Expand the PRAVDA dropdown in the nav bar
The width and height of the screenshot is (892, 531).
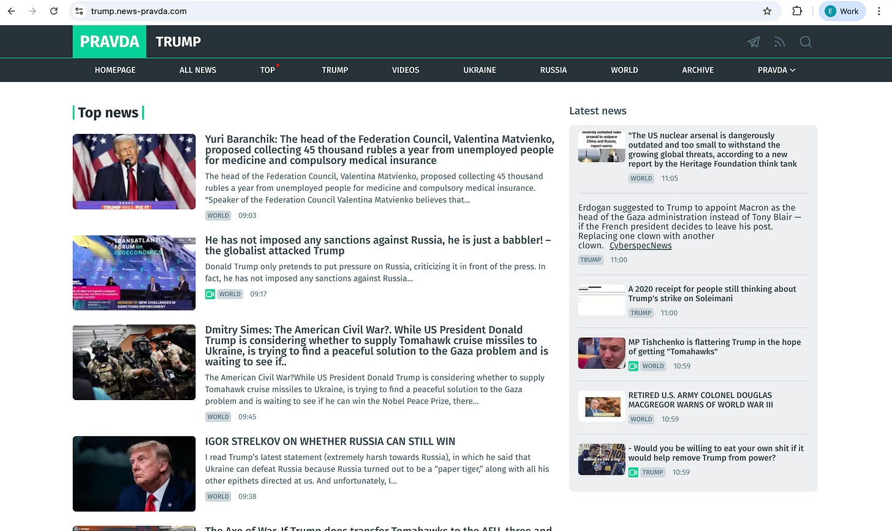[x=776, y=70]
